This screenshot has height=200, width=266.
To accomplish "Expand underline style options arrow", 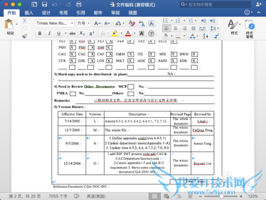I will pos(65,34).
